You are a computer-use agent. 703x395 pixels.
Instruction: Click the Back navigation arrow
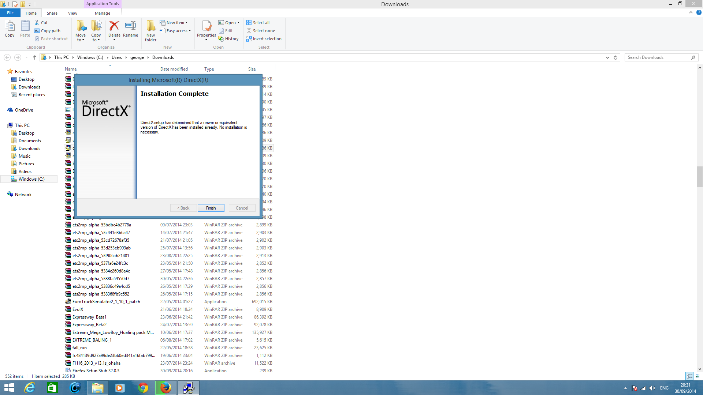click(7, 57)
